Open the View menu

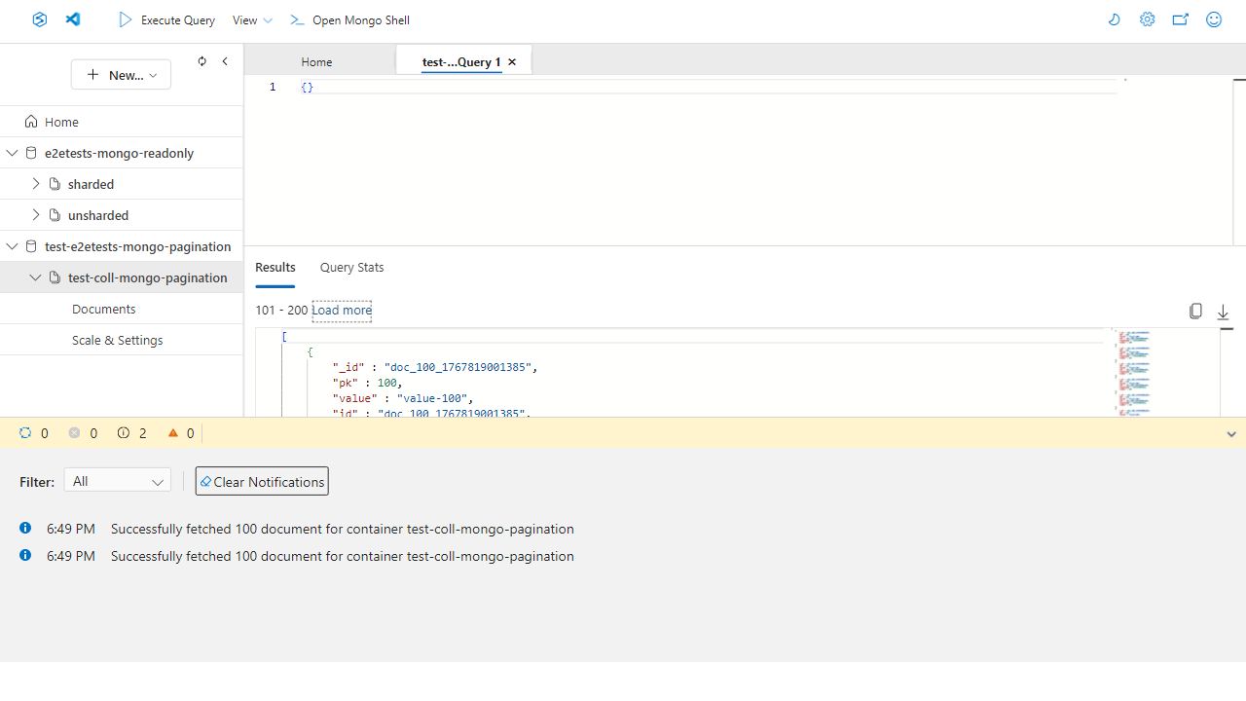pos(252,20)
